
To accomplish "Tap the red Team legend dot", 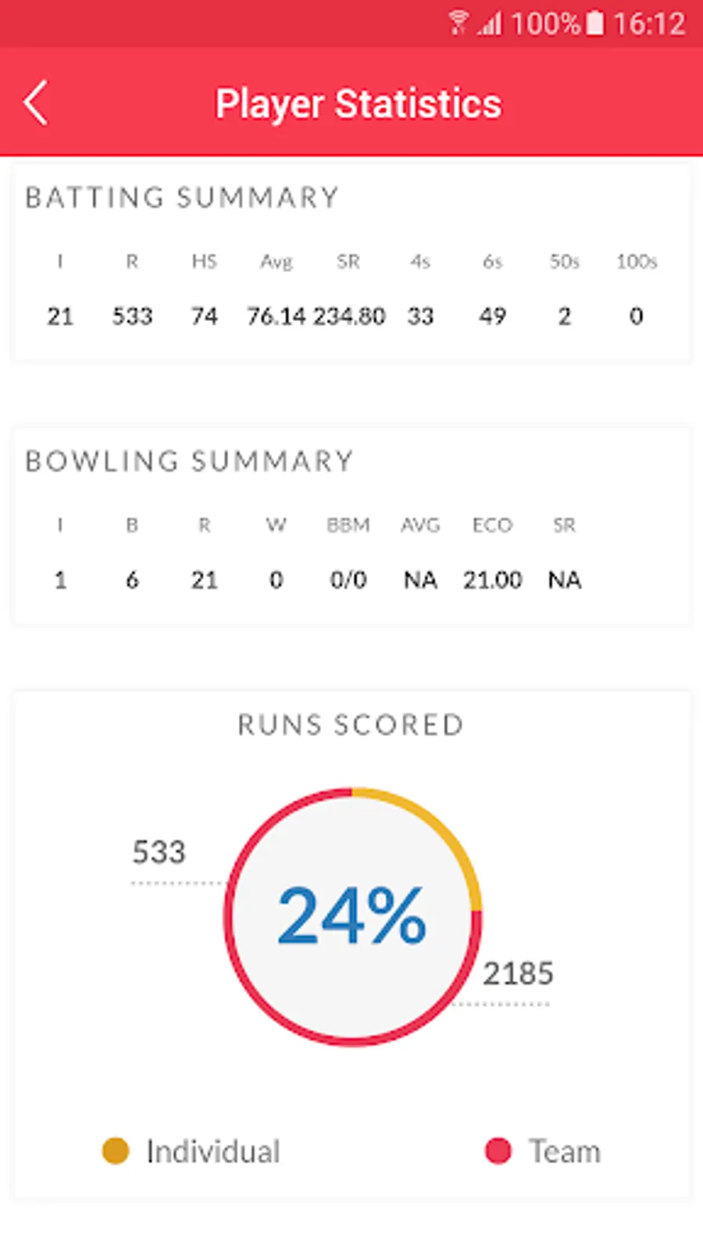I will [498, 1151].
